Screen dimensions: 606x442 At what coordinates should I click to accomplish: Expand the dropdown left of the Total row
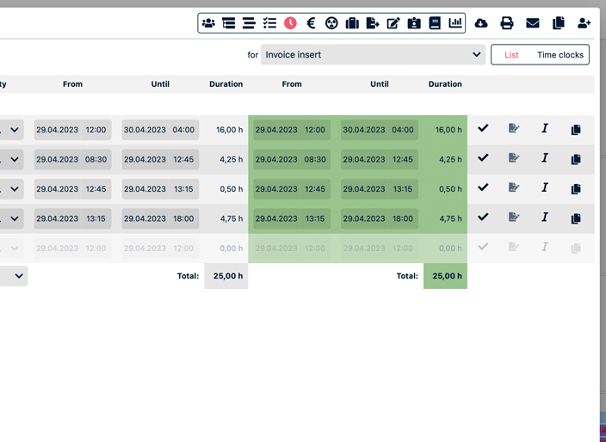pos(19,276)
